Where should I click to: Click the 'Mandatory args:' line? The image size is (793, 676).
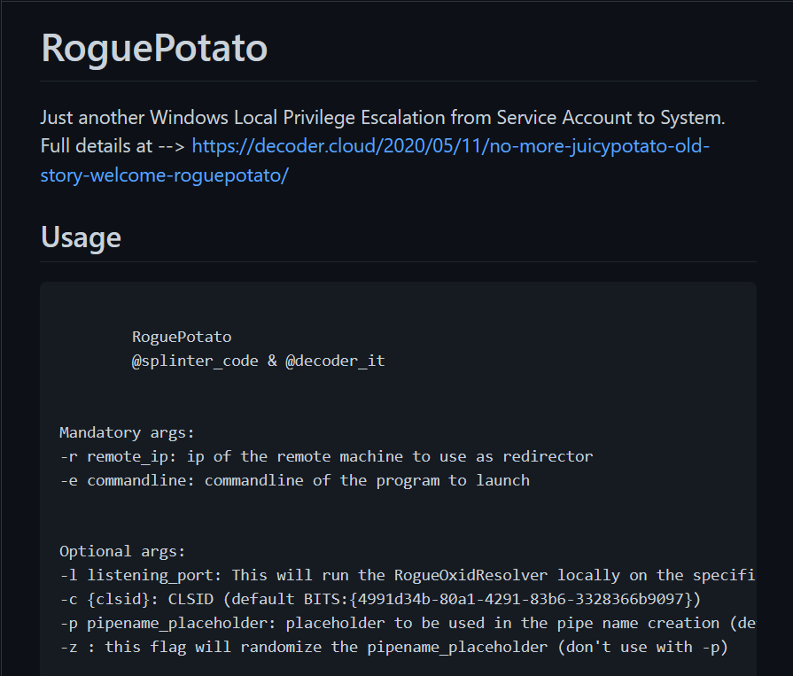[127, 433]
